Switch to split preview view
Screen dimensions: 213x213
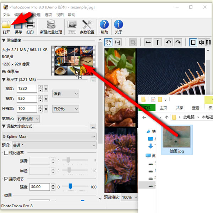click(202, 42)
